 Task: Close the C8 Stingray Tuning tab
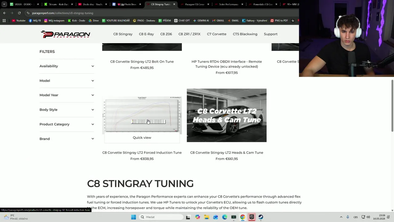(x=174, y=4)
